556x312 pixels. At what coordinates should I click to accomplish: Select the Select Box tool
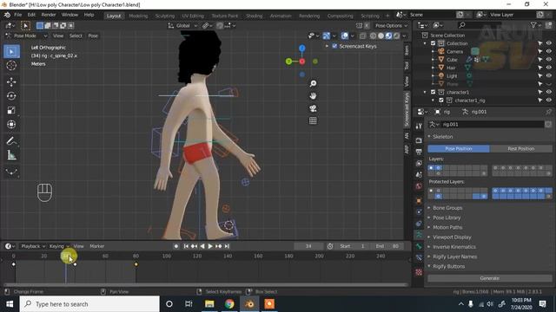[11, 52]
